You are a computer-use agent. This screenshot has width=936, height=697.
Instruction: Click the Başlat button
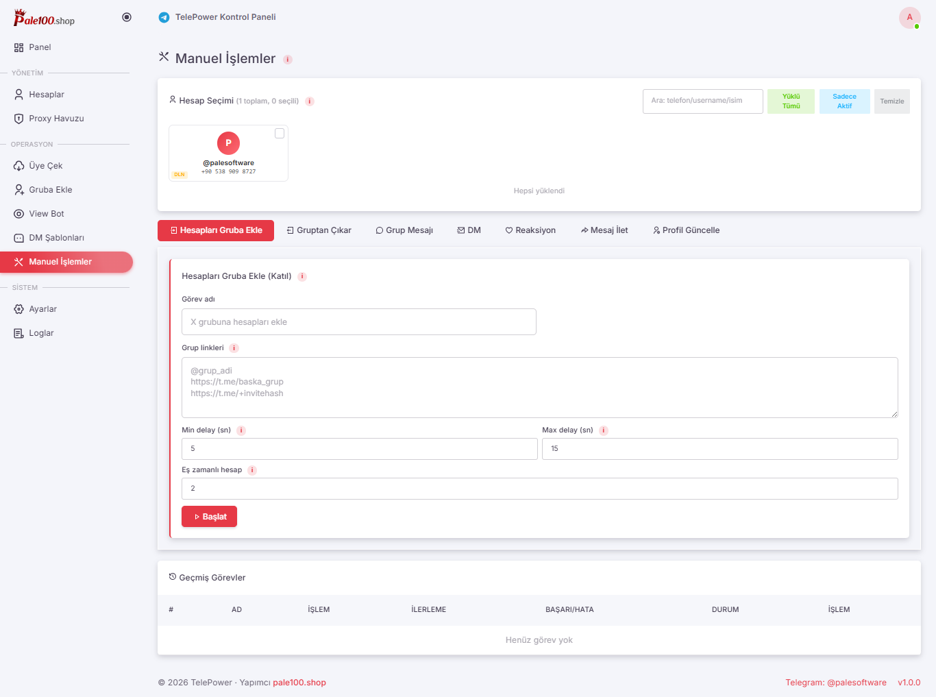(209, 517)
